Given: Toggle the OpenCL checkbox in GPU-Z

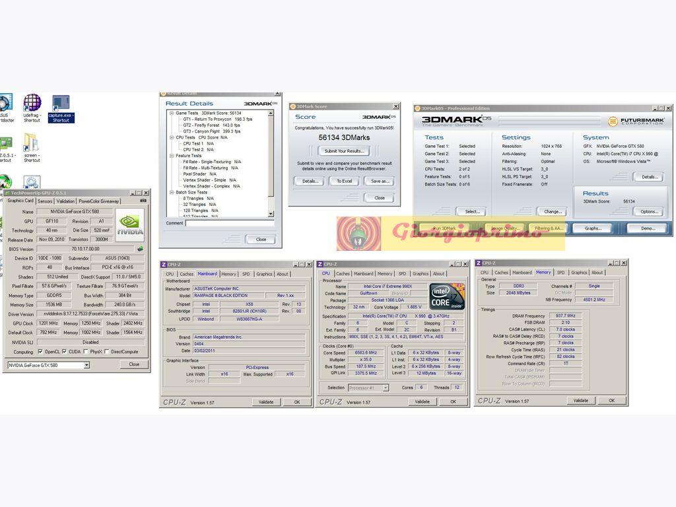Looking at the screenshot, I should [40, 352].
